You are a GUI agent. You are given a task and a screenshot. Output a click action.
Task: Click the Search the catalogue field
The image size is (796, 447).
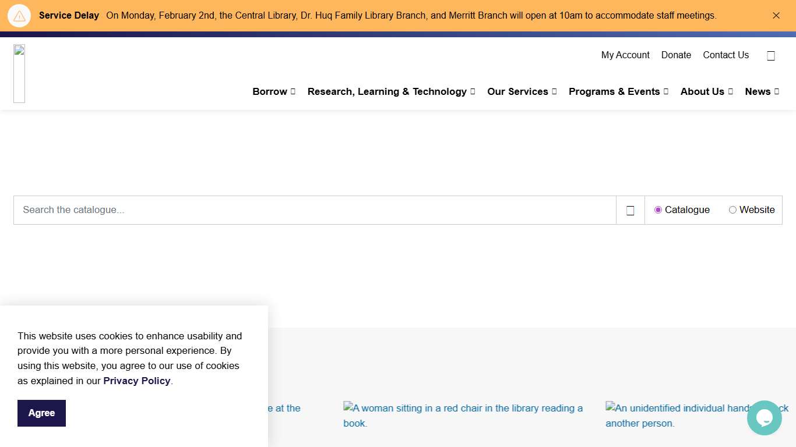[x=315, y=210]
